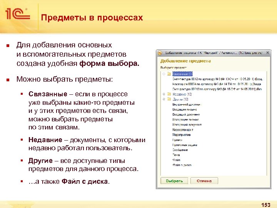
Task: Choose Корреспондент item
Action: click(x=183, y=130)
